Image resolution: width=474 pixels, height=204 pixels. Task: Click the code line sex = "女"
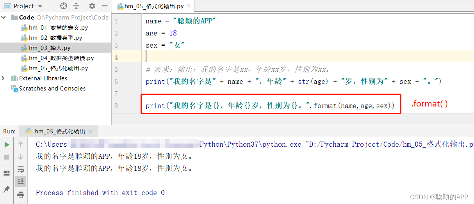pyautogui.click(x=165, y=45)
